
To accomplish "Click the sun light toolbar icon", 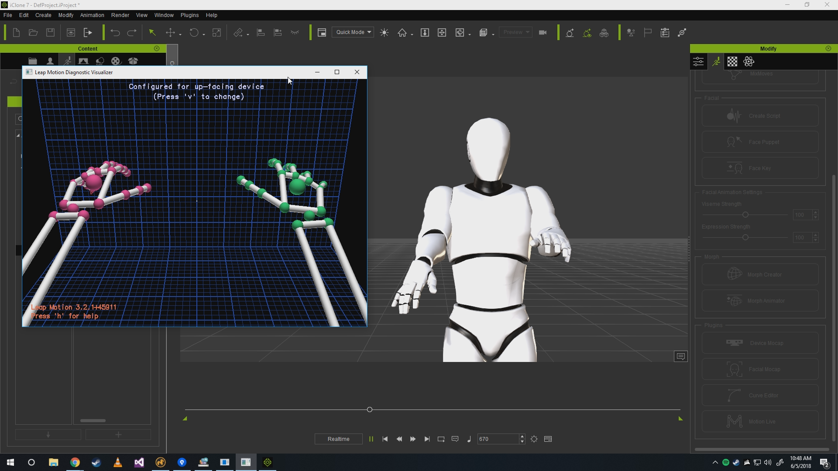I will coord(385,33).
